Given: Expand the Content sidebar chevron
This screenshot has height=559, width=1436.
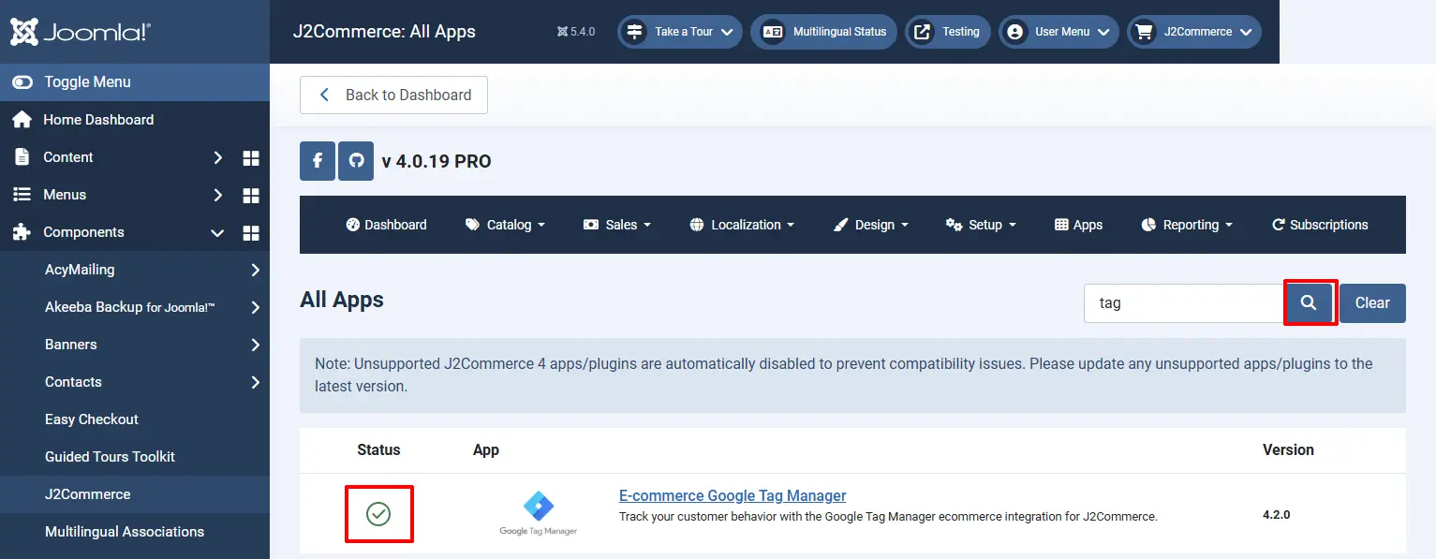Looking at the screenshot, I should click(217, 157).
